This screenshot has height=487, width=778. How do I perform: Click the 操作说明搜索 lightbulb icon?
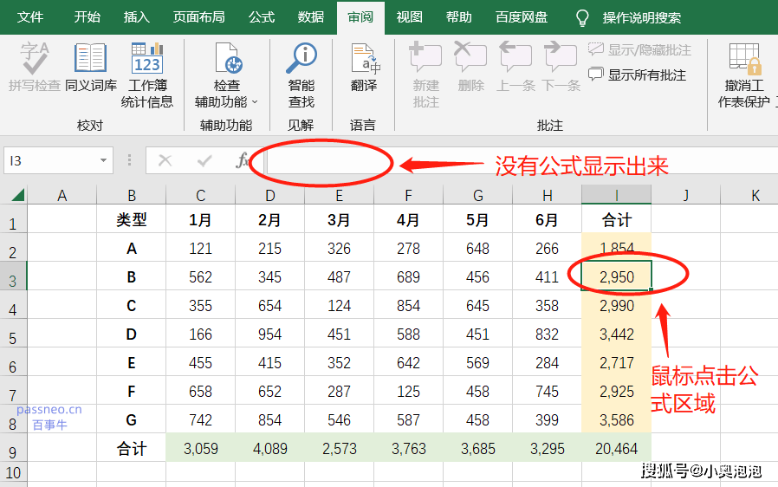point(582,18)
